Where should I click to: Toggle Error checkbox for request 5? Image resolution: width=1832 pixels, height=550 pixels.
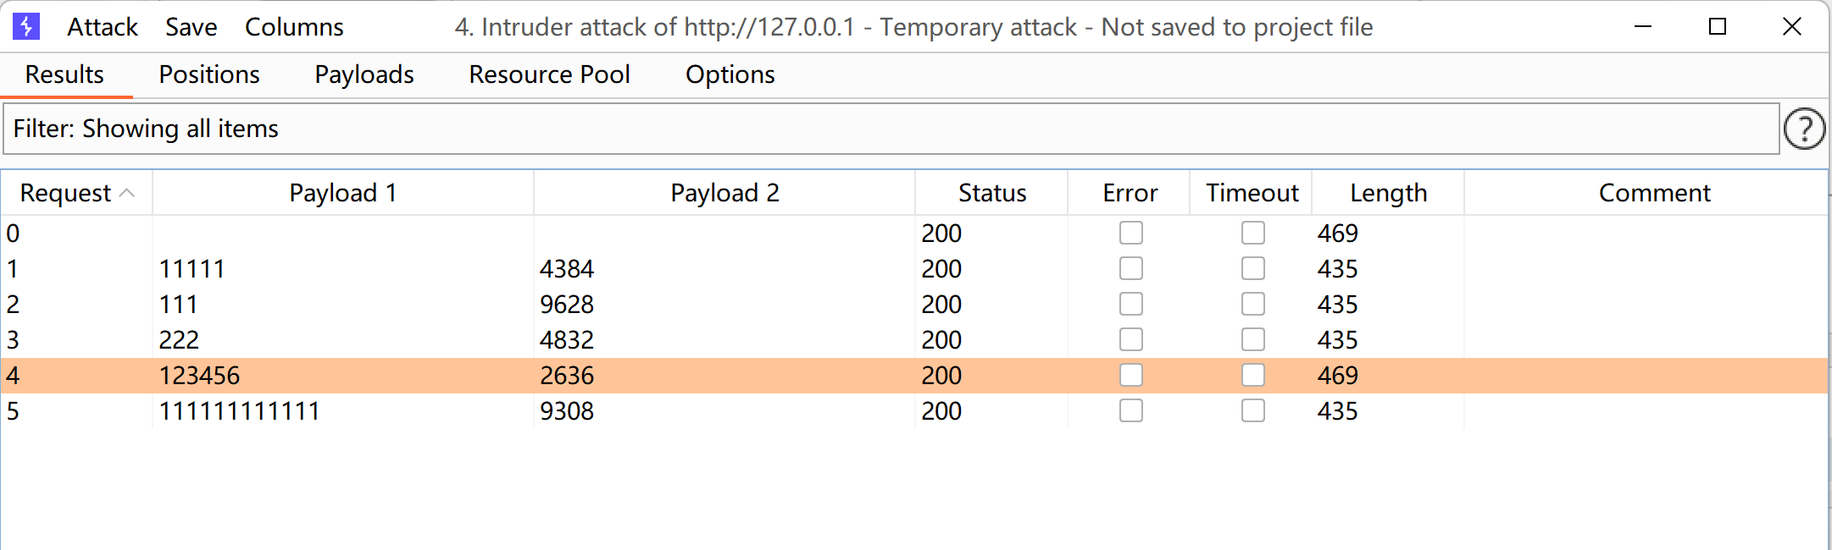tap(1130, 410)
